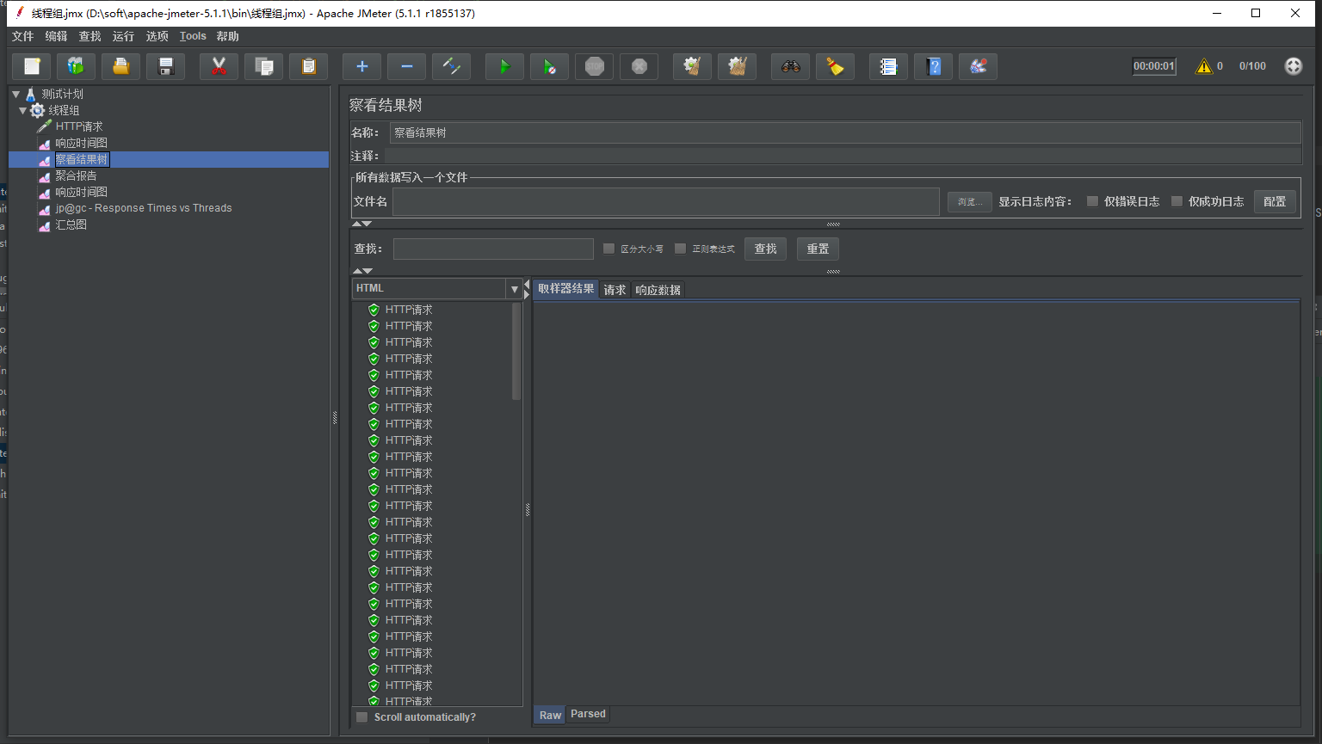Click into the 查找 search text field
Image resolution: width=1322 pixels, height=744 pixels.
pyautogui.click(x=493, y=249)
